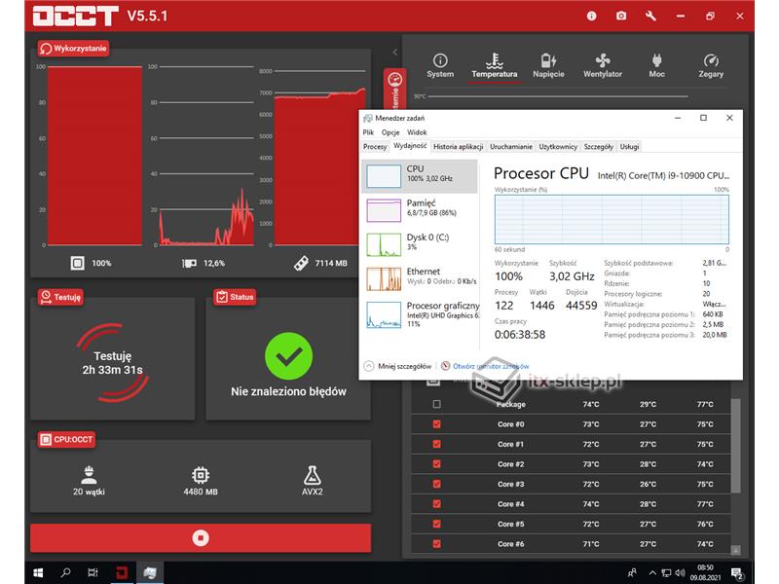Click the green checkmark status icon
The width and height of the screenshot is (779, 584).
tap(288, 356)
